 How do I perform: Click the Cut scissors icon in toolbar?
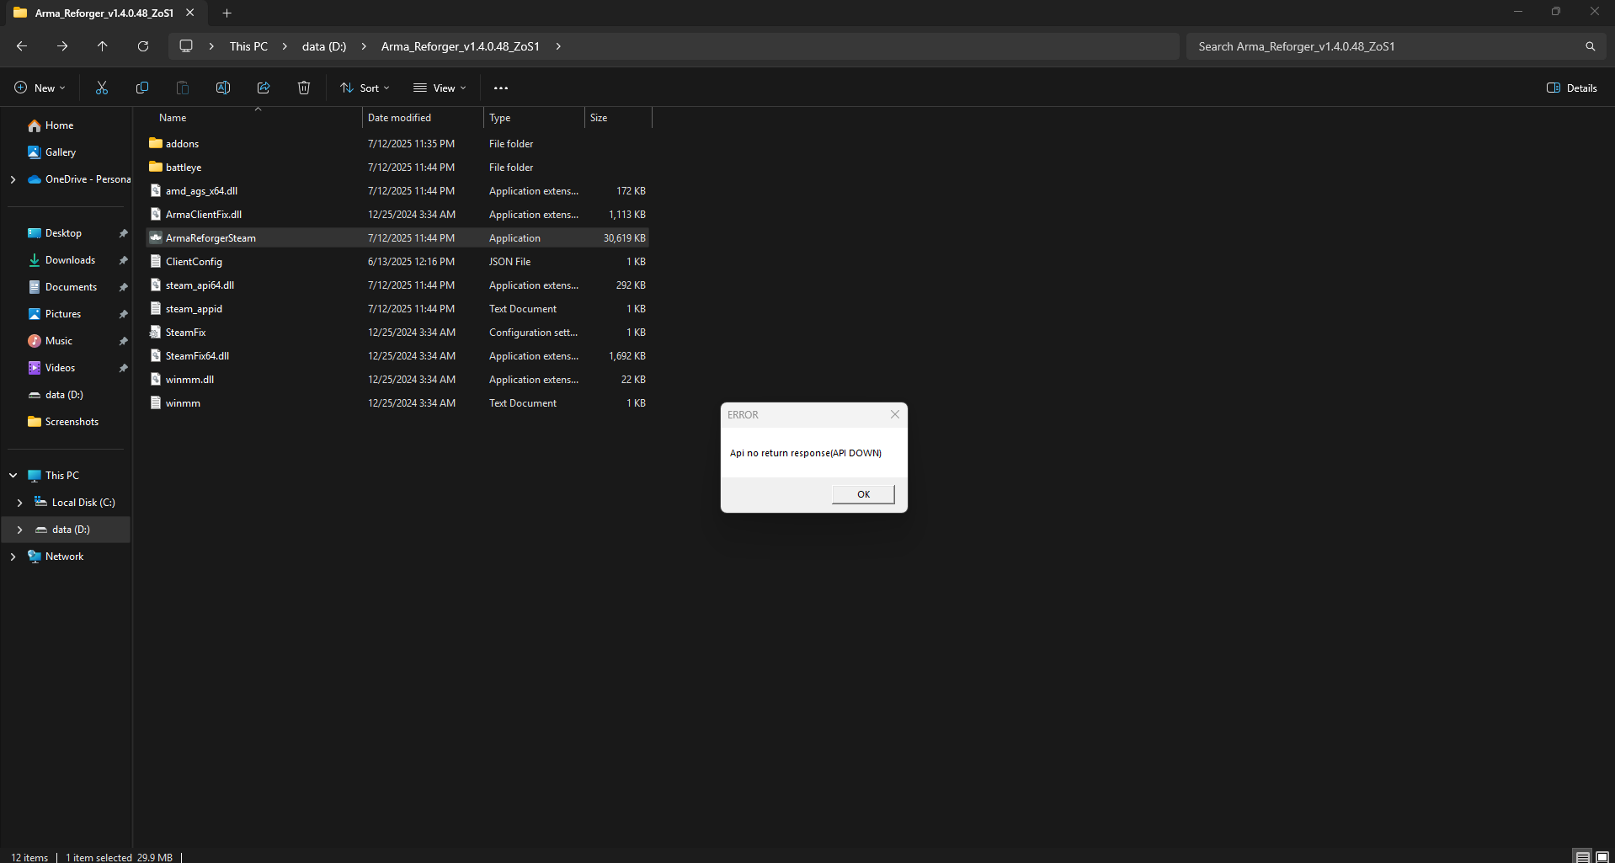click(x=102, y=88)
